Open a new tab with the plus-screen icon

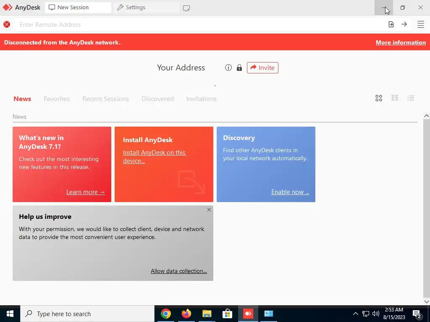(186, 8)
